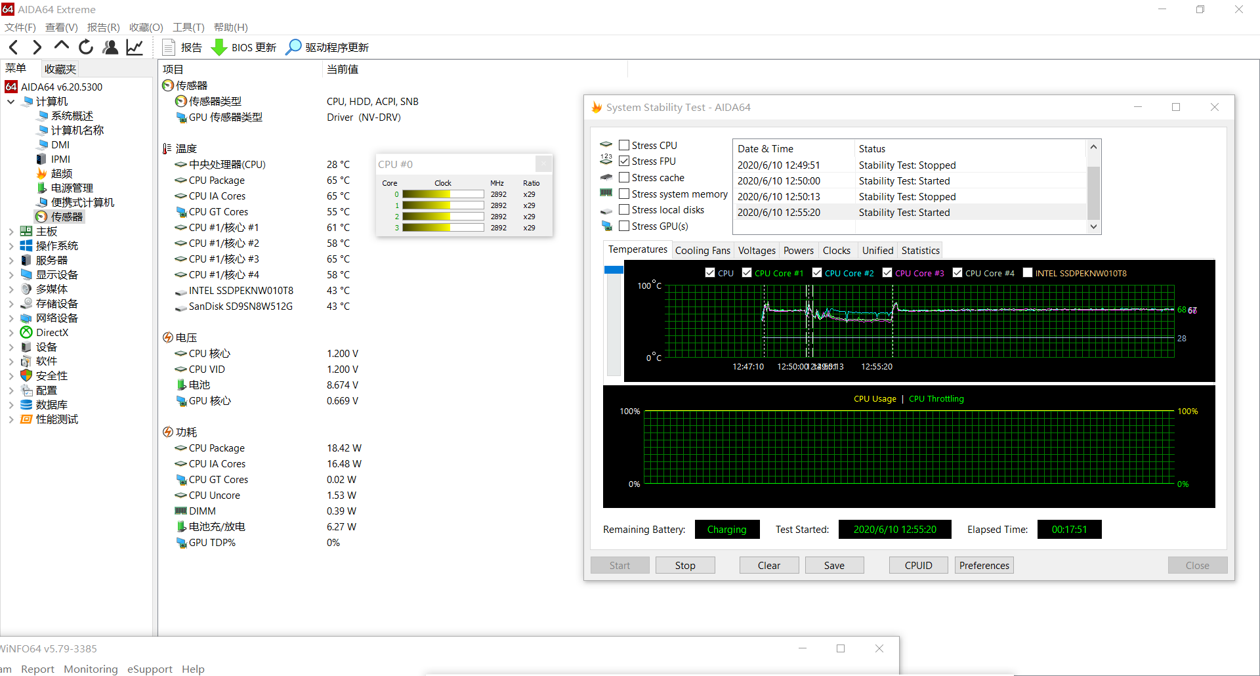Viewport: 1260px width, 676px height.
Task: Click the Stop button
Action: tap(685, 566)
